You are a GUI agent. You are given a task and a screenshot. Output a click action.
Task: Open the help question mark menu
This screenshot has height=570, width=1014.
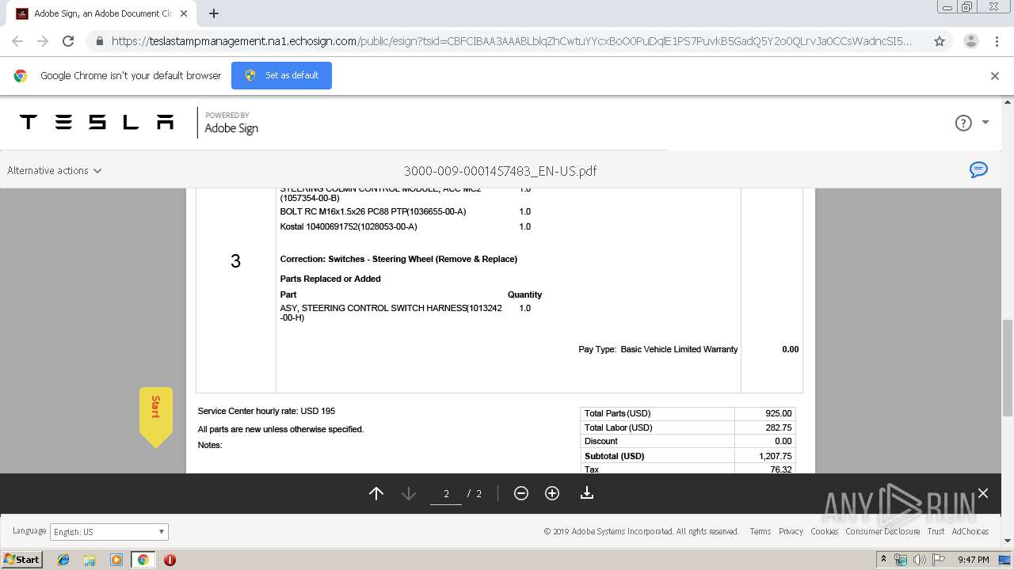coord(963,123)
